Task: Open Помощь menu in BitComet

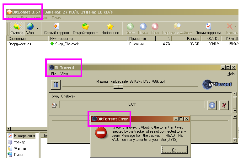Action: click(58, 18)
